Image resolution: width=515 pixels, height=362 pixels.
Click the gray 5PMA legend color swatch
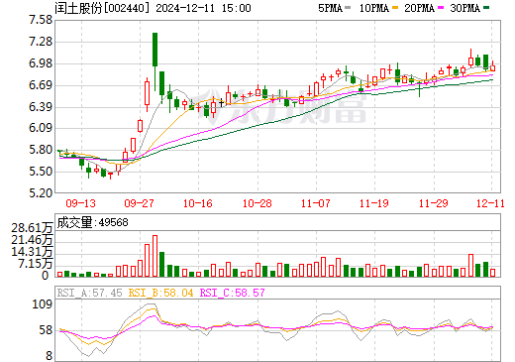pos(348,8)
